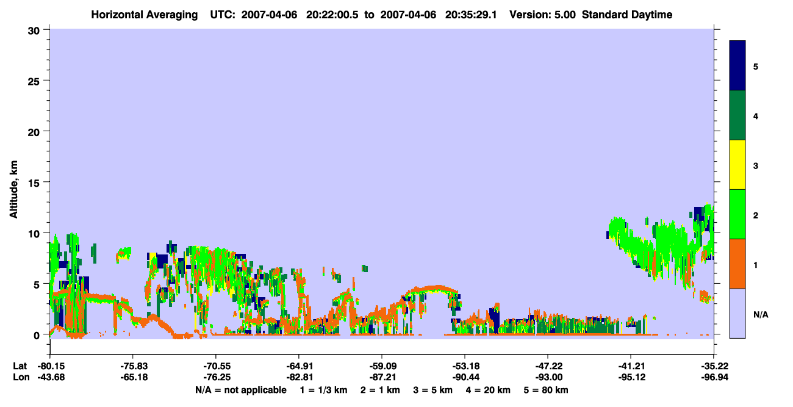Click longitude value -65.18
This screenshot has height=407, width=793.
coord(133,377)
